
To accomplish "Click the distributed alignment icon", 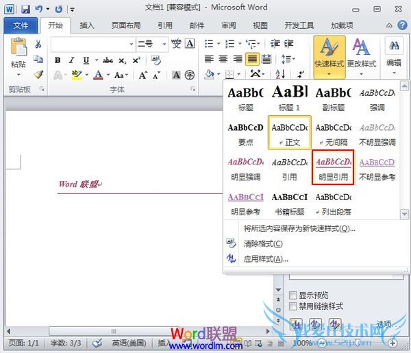I will pyautogui.click(x=266, y=59).
